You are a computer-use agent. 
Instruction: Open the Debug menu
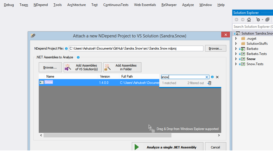(9, 5)
